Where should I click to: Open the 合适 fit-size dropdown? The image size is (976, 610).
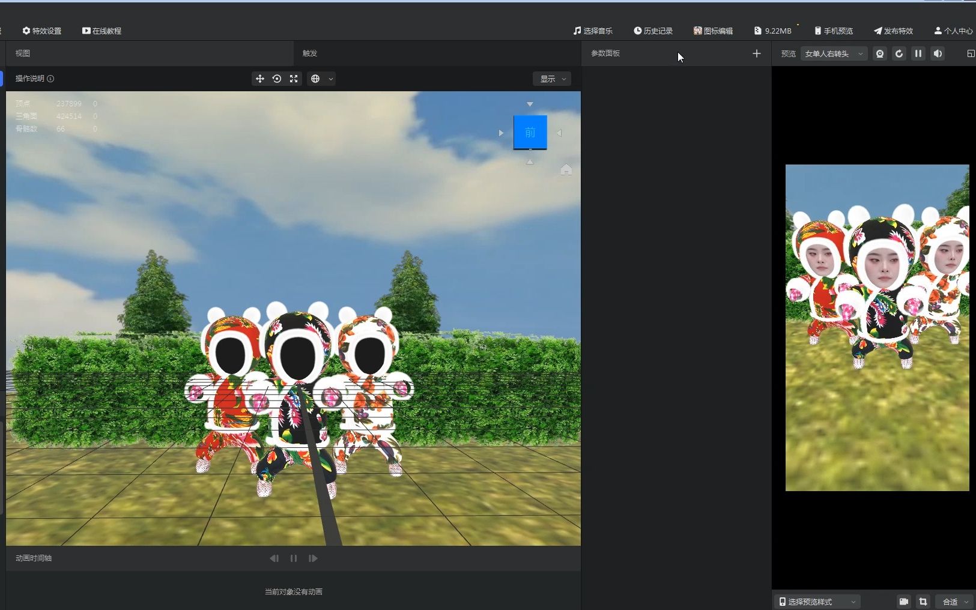click(955, 602)
